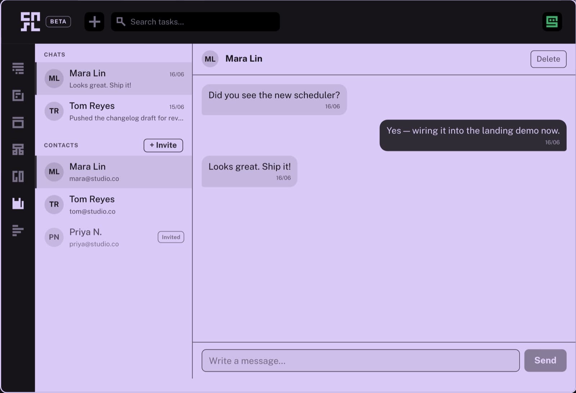
Task: Click the BETA badge
Action: pyautogui.click(x=58, y=22)
